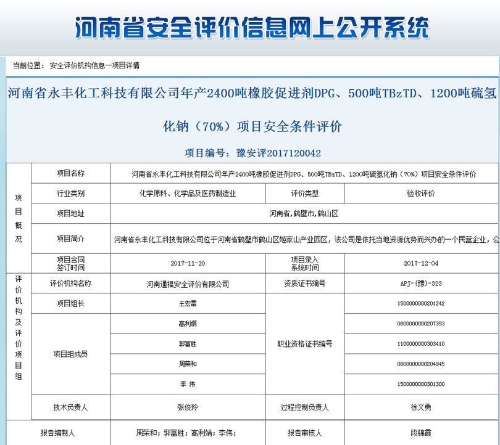The height and width of the screenshot is (445, 500).
Task: Click the technical lead name 张俊玲
Action: tap(188, 407)
